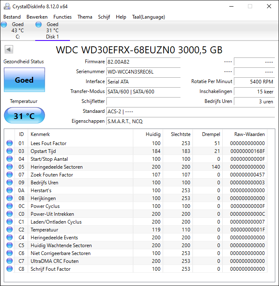Viewport: 279px width, 286px height.
Task: Click status orb for C4 Heringedeelde Events
Action: (x=10, y=237)
